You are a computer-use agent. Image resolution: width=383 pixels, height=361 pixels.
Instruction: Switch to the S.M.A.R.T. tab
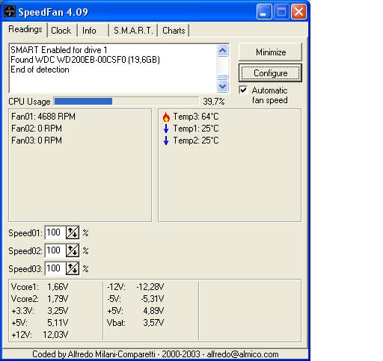coord(133,31)
